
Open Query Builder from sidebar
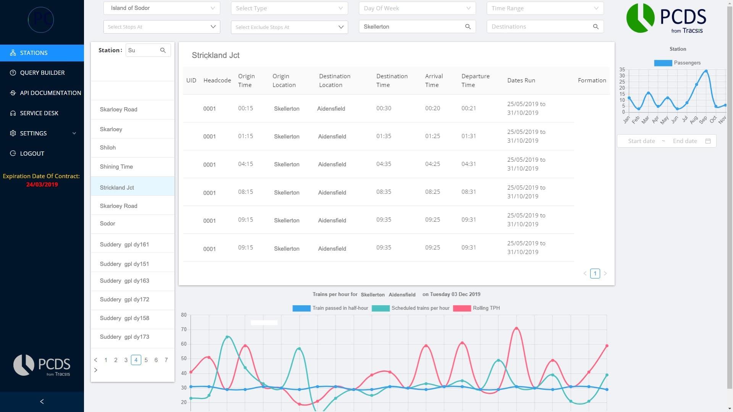42,73
